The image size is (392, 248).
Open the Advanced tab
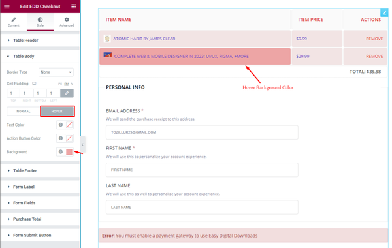click(x=67, y=22)
